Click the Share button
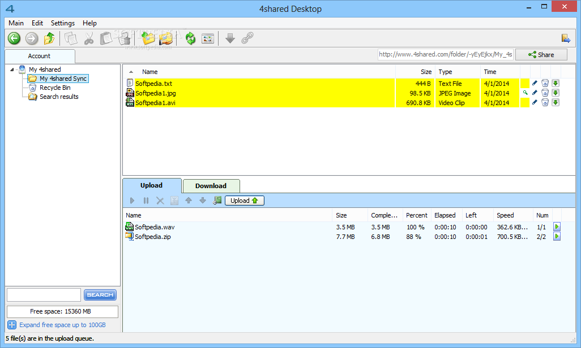 tap(541, 55)
